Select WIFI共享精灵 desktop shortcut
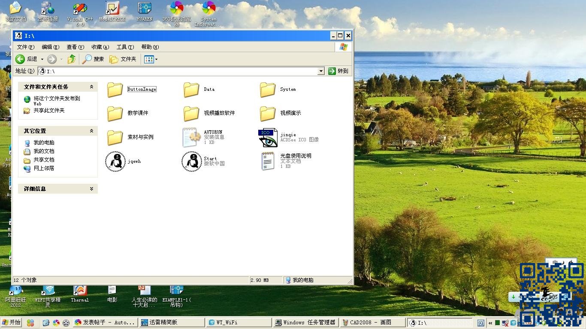586x329 pixels. pos(48,296)
